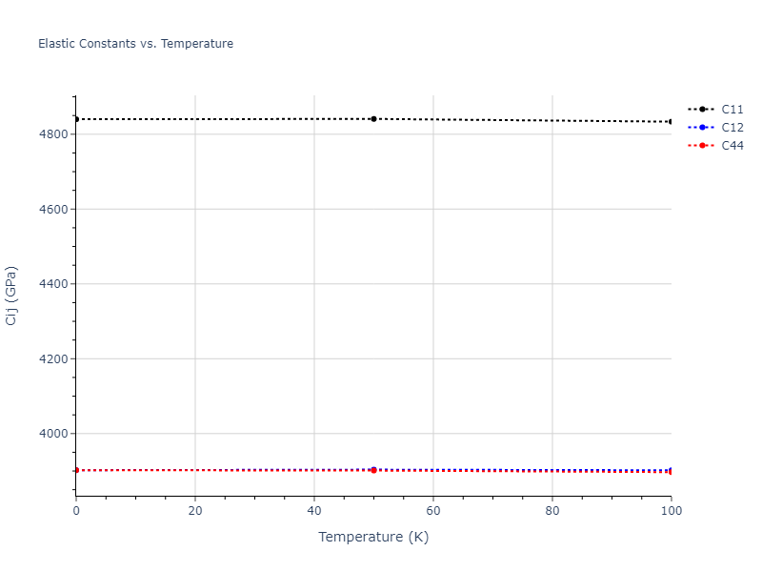Viewport: 762px width, 572px height.
Task: Toggle the C44 legend label
Action: pos(732,145)
